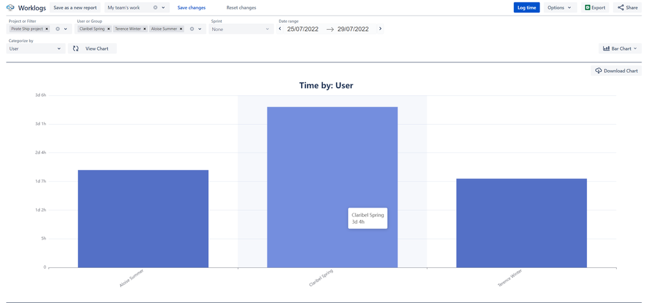Image resolution: width=648 pixels, height=303 pixels.
Task: Click Save as a new report
Action: pyautogui.click(x=75, y=7)
